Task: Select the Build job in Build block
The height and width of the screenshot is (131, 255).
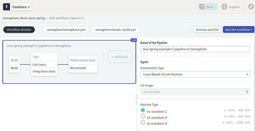Action: click(14, 68)
